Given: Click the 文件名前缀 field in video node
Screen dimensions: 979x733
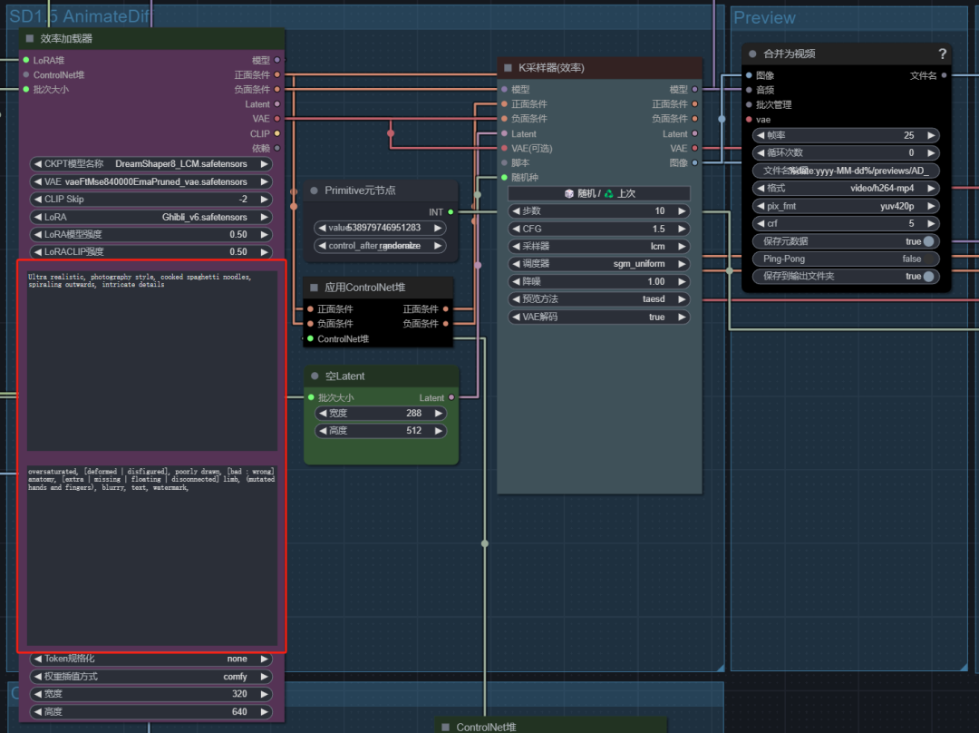Looking at the screenshot, I should (846, 171).
